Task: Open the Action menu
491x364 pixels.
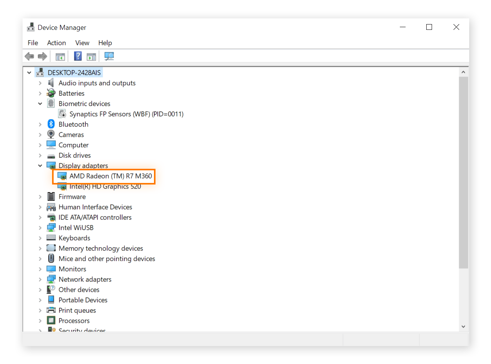Action: (x=56, y=43)
